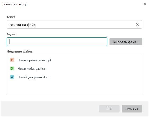
Task: Click the Недавние файлы section heading
Action: coord(20,51)
